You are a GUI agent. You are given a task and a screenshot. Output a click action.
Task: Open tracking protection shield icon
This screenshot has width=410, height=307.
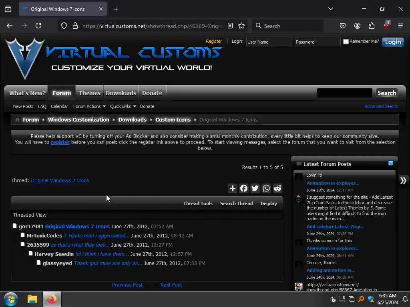click(64, 26)
